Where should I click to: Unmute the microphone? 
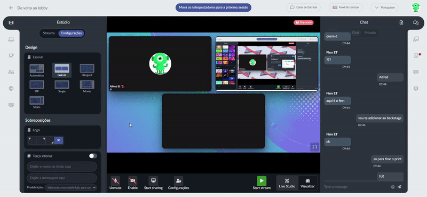click(x=115, y=183)
